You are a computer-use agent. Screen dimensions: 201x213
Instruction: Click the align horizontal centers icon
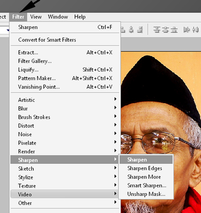(x=131, y=30)
